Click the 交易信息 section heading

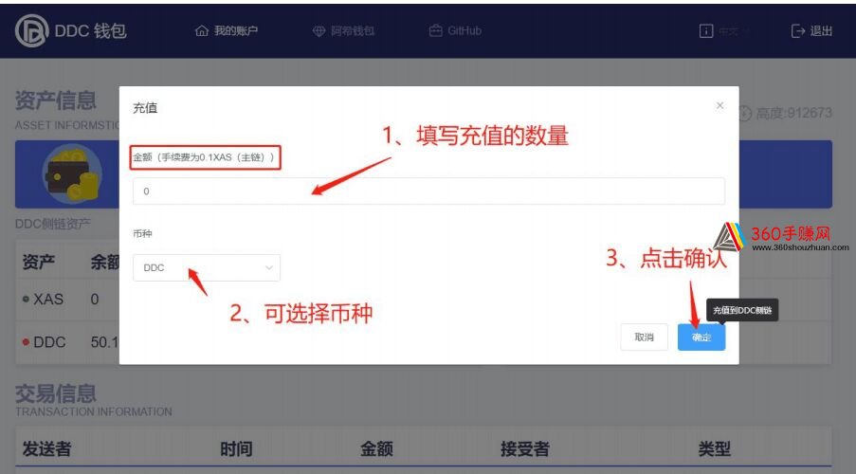pos(56,393)
